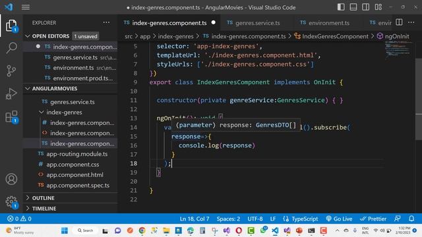Click the app breadcrumb segment
Viewport: 422px width, 237px height.
tap(145, 36)
